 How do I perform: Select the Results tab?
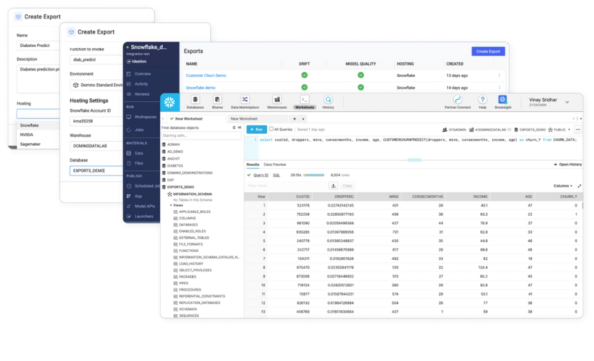click(x=252, y=164)
